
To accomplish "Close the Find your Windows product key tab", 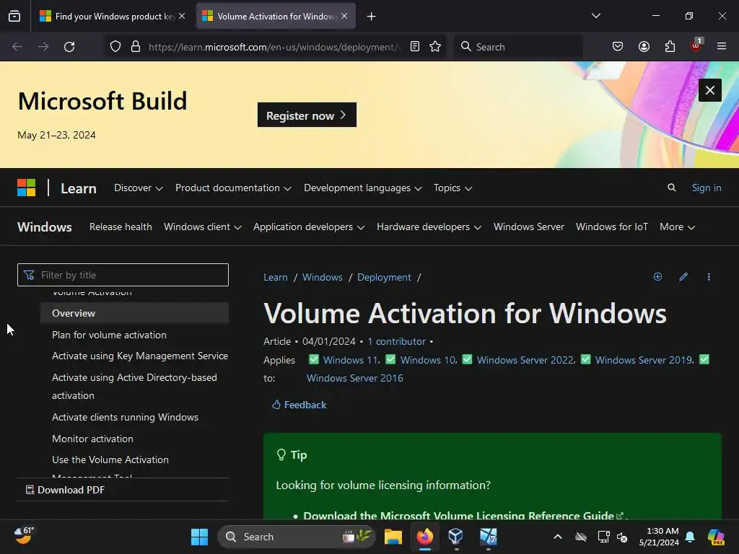I will pyautogui.click(x=182, y=16).
